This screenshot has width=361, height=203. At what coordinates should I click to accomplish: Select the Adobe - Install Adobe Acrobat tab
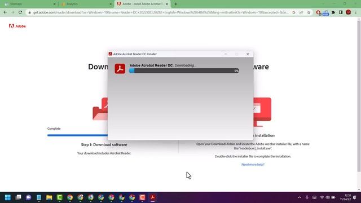point(142,4)
